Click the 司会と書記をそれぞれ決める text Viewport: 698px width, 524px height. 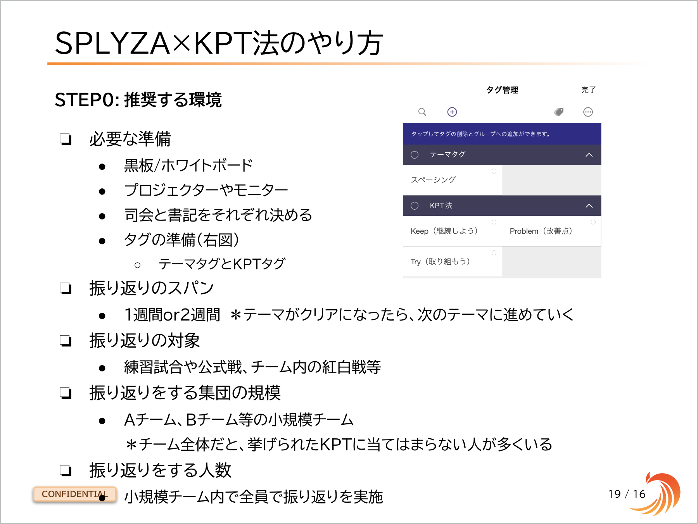[218, 215]
